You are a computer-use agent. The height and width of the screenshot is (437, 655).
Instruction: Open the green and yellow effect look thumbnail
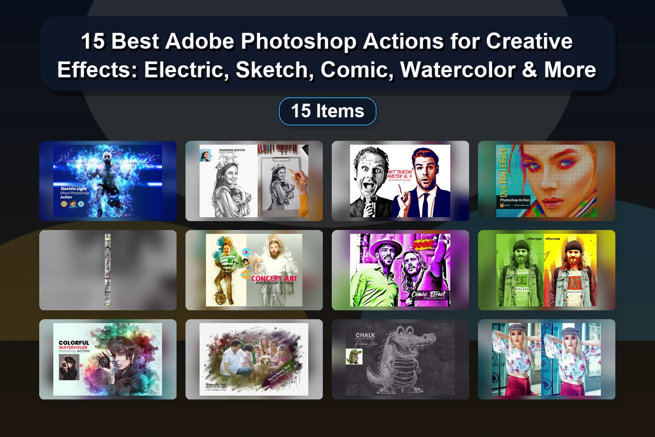coord(547,270)
